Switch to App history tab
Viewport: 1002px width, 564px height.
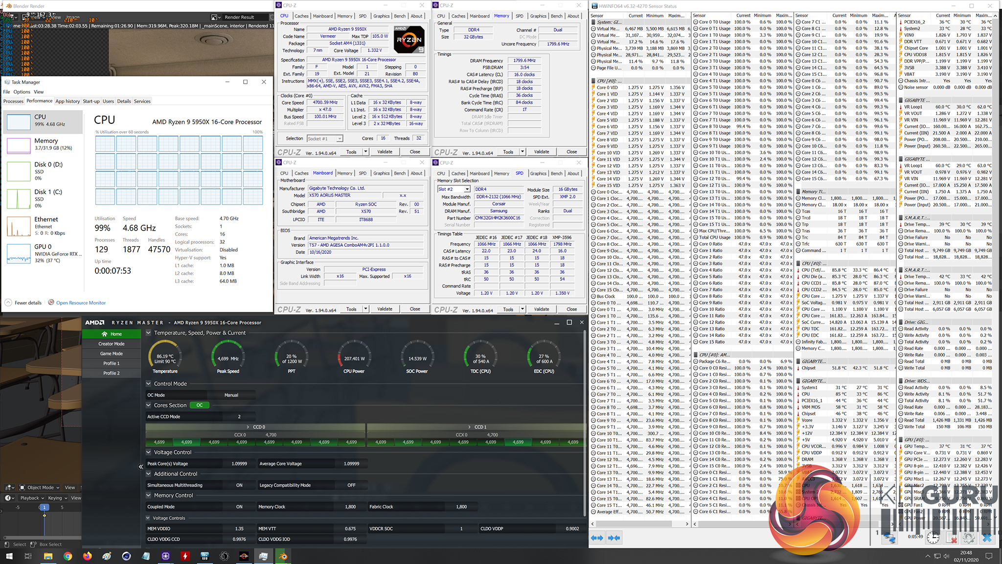point(68,101)
